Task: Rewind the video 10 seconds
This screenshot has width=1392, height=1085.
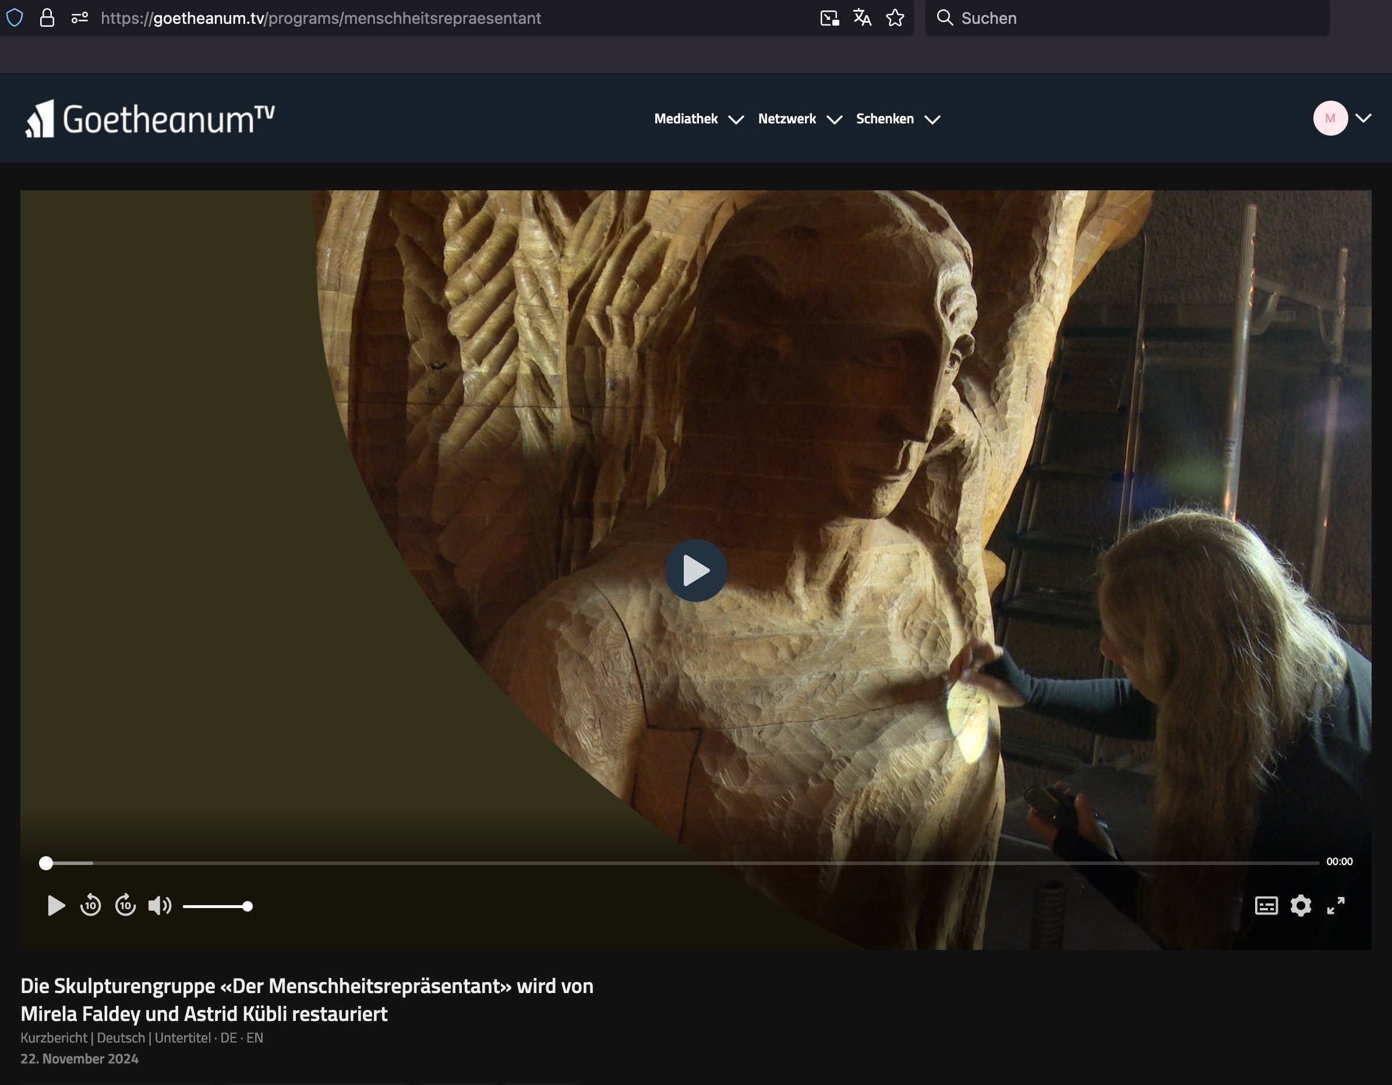Action: 90,905
